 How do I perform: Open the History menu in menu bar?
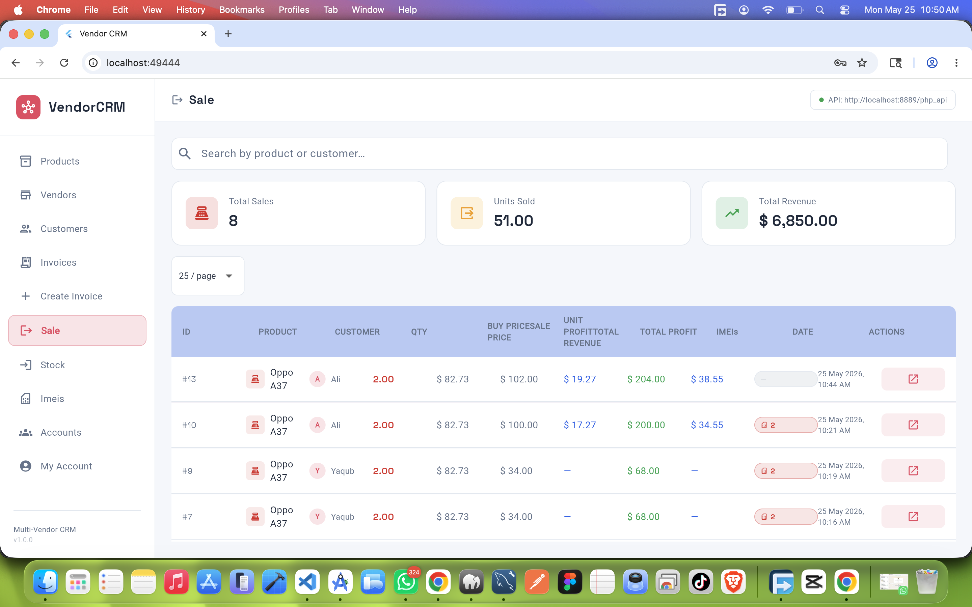pyautogui.click(x=190, y=10)
